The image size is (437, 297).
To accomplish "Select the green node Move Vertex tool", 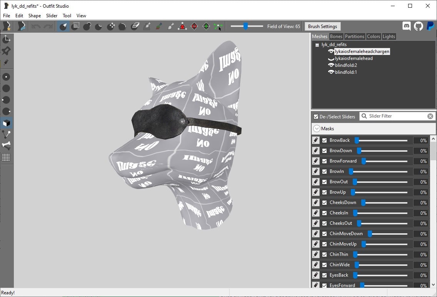I will pos(218,27).
